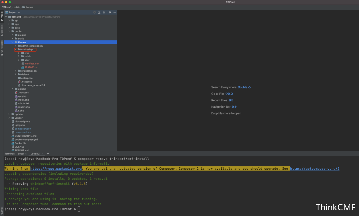This screenshot has height=216, width=359.
Task: Switch to the Local terminal tab
Action: point(21,154)
